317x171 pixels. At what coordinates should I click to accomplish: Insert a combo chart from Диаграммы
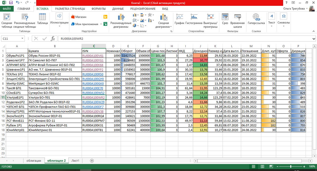151,20
